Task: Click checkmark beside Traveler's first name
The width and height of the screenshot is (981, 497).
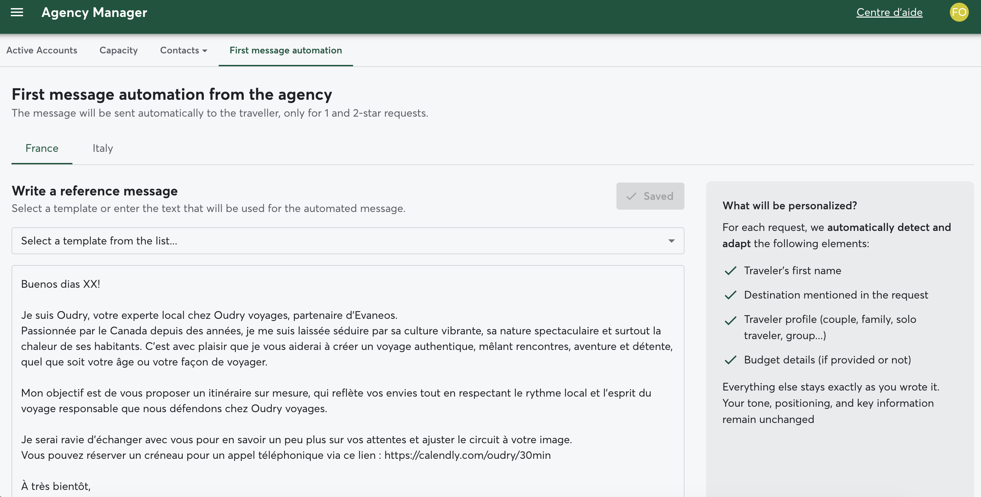Action: [x=730, y=271]
